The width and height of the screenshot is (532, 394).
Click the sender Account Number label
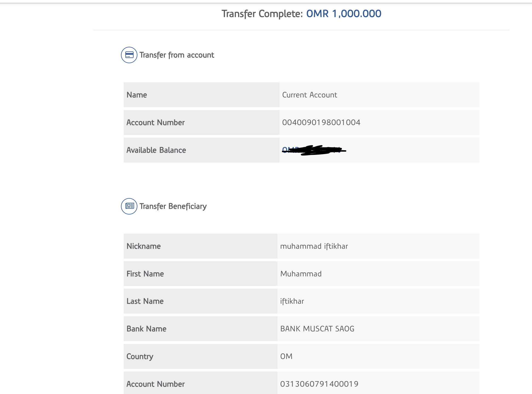tap(155, 123)
